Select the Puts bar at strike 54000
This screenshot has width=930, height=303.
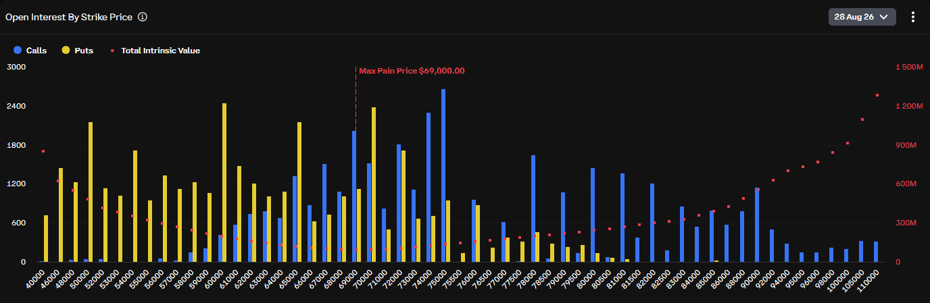tap(135, 206)
